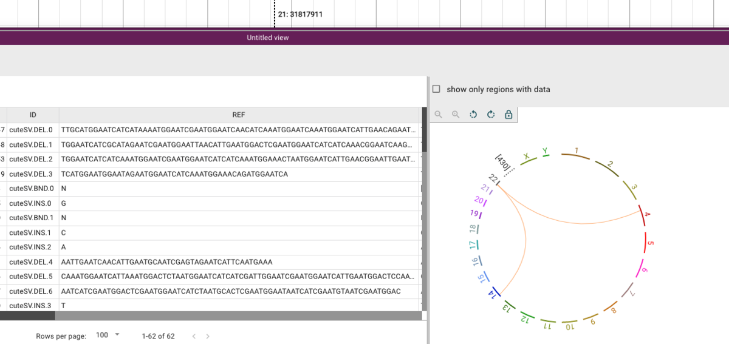The image size is (729, 344).
Task: Click REF sequence starting AATCATCGAATGGACTCGAATGG
Action: [231, 291]
